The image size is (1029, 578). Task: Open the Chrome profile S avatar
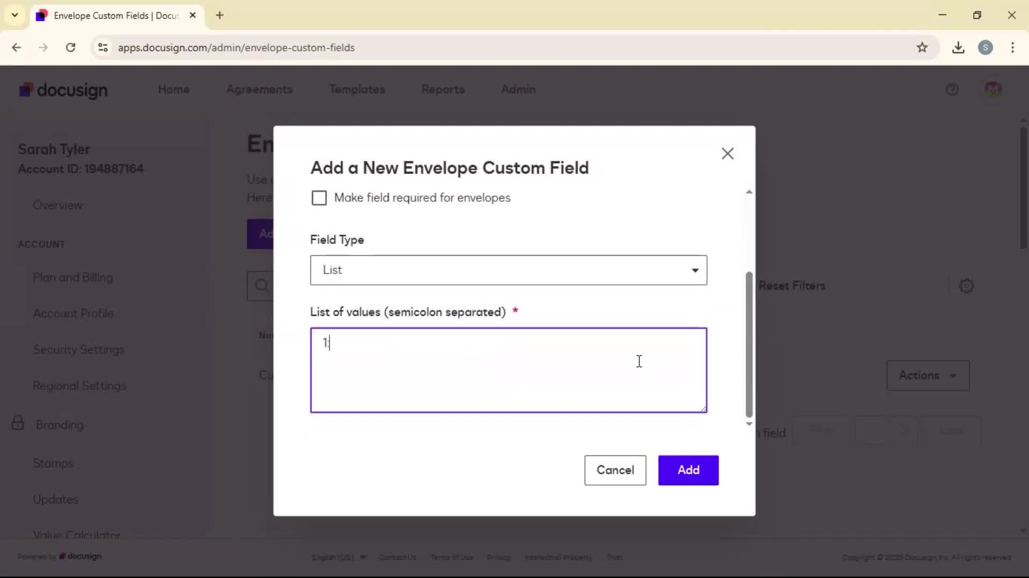986,48
